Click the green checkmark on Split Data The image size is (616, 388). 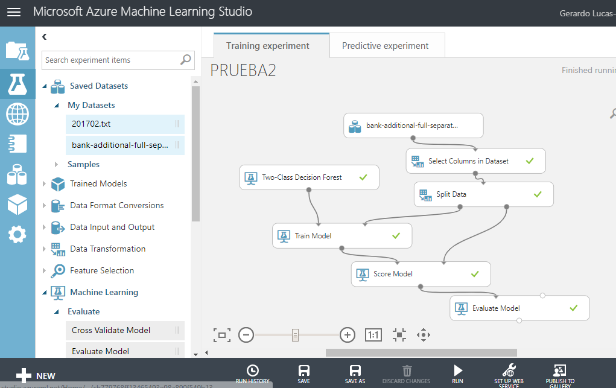point(536,194)
